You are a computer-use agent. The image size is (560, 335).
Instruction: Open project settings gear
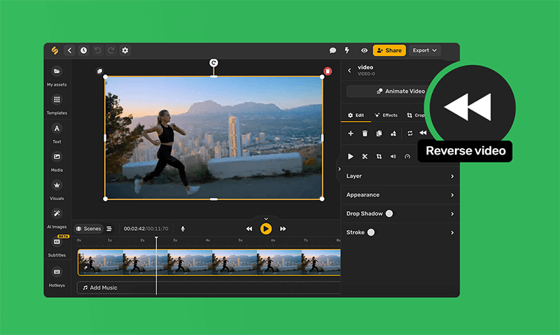(x=125, y=50)
